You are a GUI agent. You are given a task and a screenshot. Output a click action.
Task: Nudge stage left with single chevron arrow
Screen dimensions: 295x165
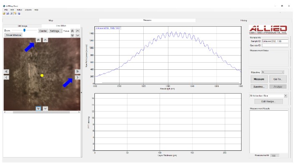point(6,77)
